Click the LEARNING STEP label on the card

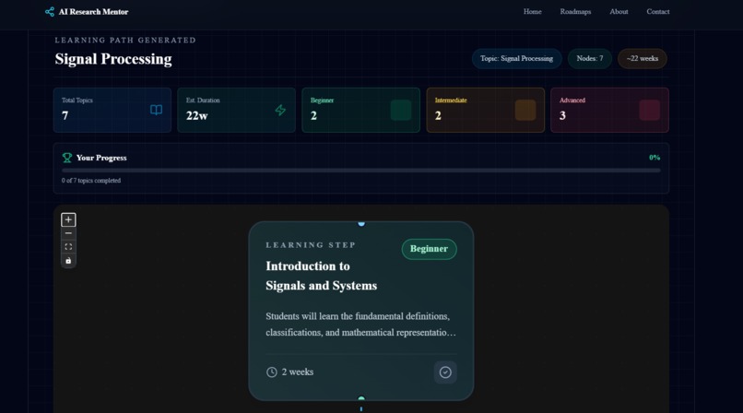(311, 245)
